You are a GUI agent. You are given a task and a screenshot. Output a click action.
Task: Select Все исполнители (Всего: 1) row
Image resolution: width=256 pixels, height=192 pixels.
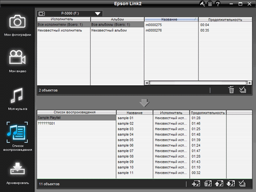coord(63,25)
